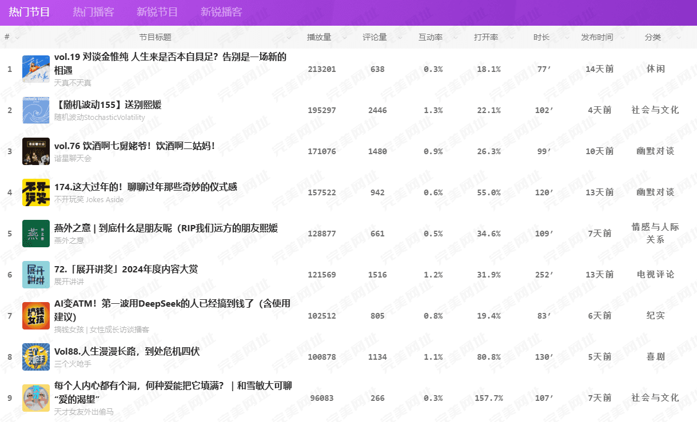Select category 休闲
The height and width of the screenshot is (422, 697).
tap(656, 69)
